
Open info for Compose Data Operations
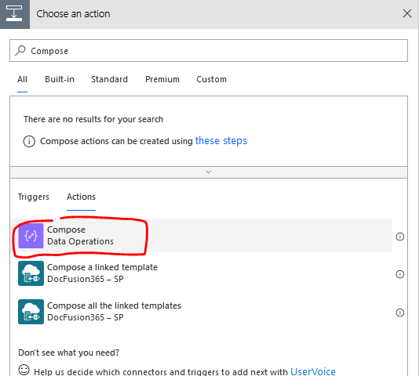click(x=399, y=237)
